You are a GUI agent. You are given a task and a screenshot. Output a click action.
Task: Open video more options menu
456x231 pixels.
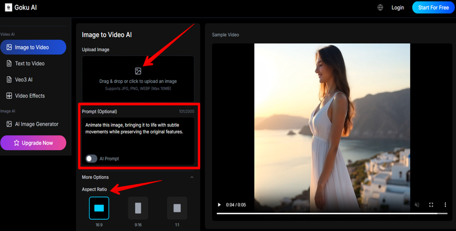445,205
